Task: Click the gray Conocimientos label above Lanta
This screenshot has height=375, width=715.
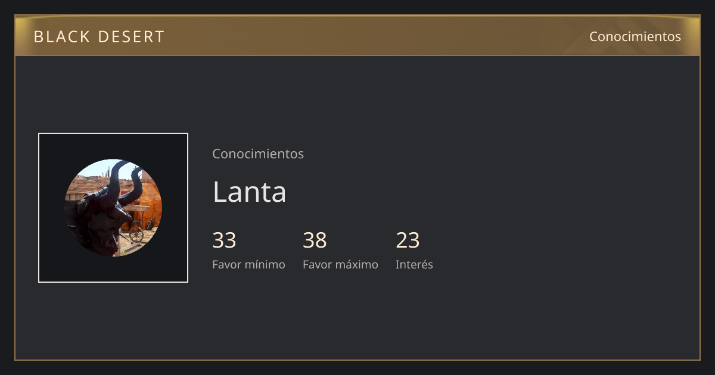Action: [258, 154]
